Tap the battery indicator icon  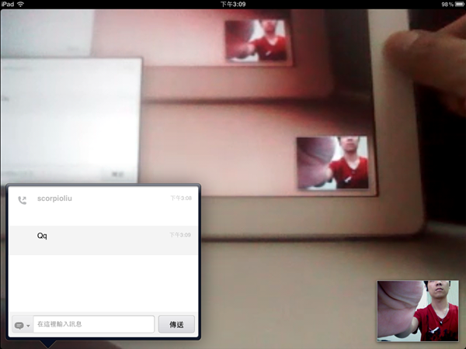coord(460,4)
